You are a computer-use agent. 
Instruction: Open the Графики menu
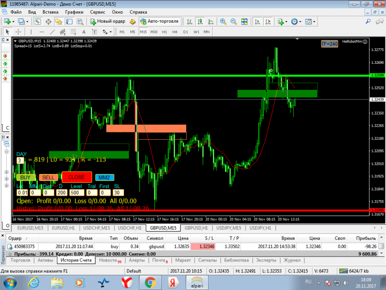pyautogui.click(x=74, y=12)
